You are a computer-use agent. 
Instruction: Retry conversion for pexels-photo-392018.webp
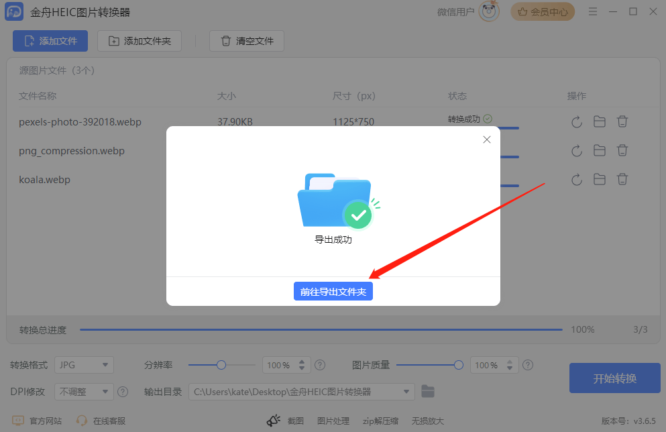pos(576,121)
